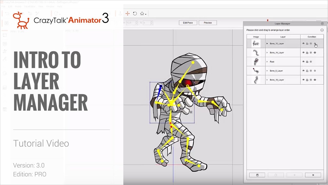Click the lock icon on the Root layer
Image resolution: width=328 pixels, height=185 pixels.
point(307,62)
